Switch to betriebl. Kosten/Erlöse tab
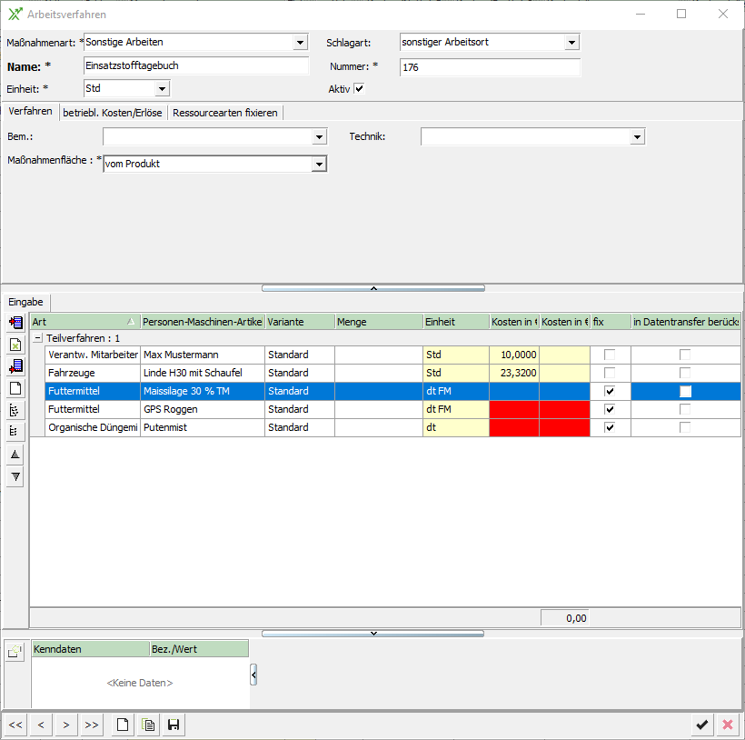The height and width of the screenshot is (740, 745). tap(113, 113)
